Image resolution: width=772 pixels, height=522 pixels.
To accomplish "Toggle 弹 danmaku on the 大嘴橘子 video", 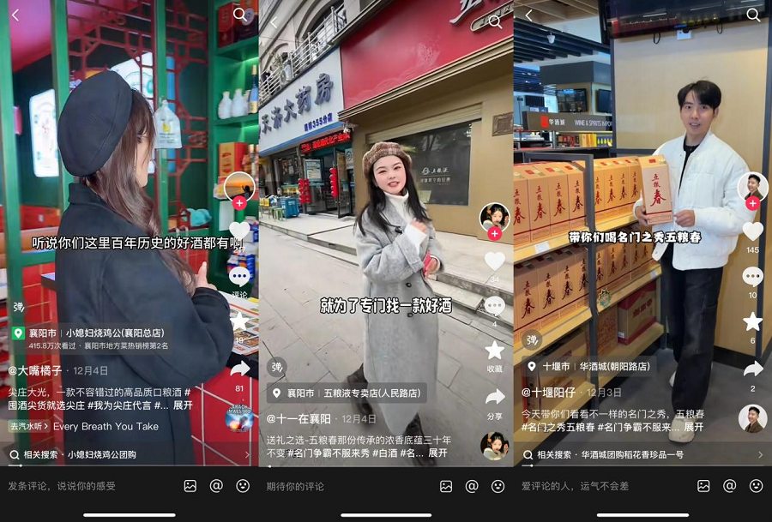I will pyautogui.click(x=18, y=307).
